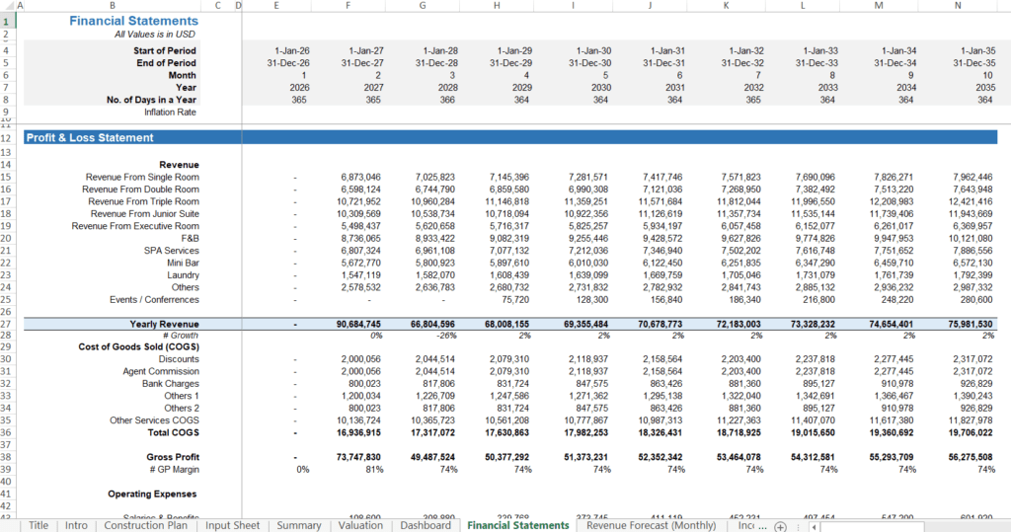Click the F&B row label
The image size is (1011, 532).
(191, 238)
